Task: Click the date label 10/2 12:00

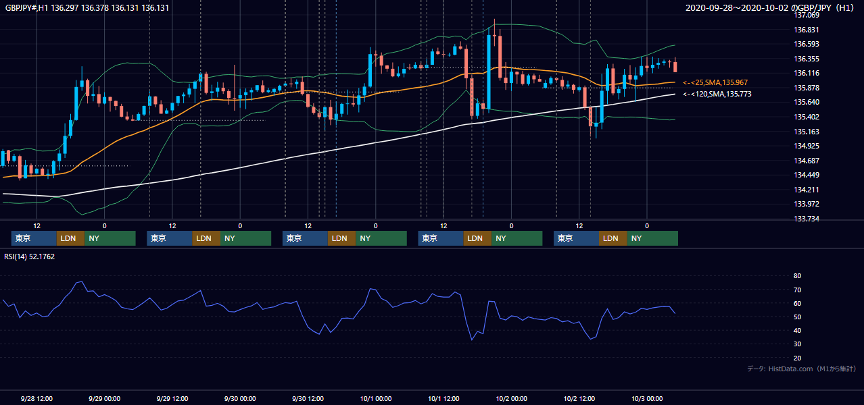Action: coord(579,398)
